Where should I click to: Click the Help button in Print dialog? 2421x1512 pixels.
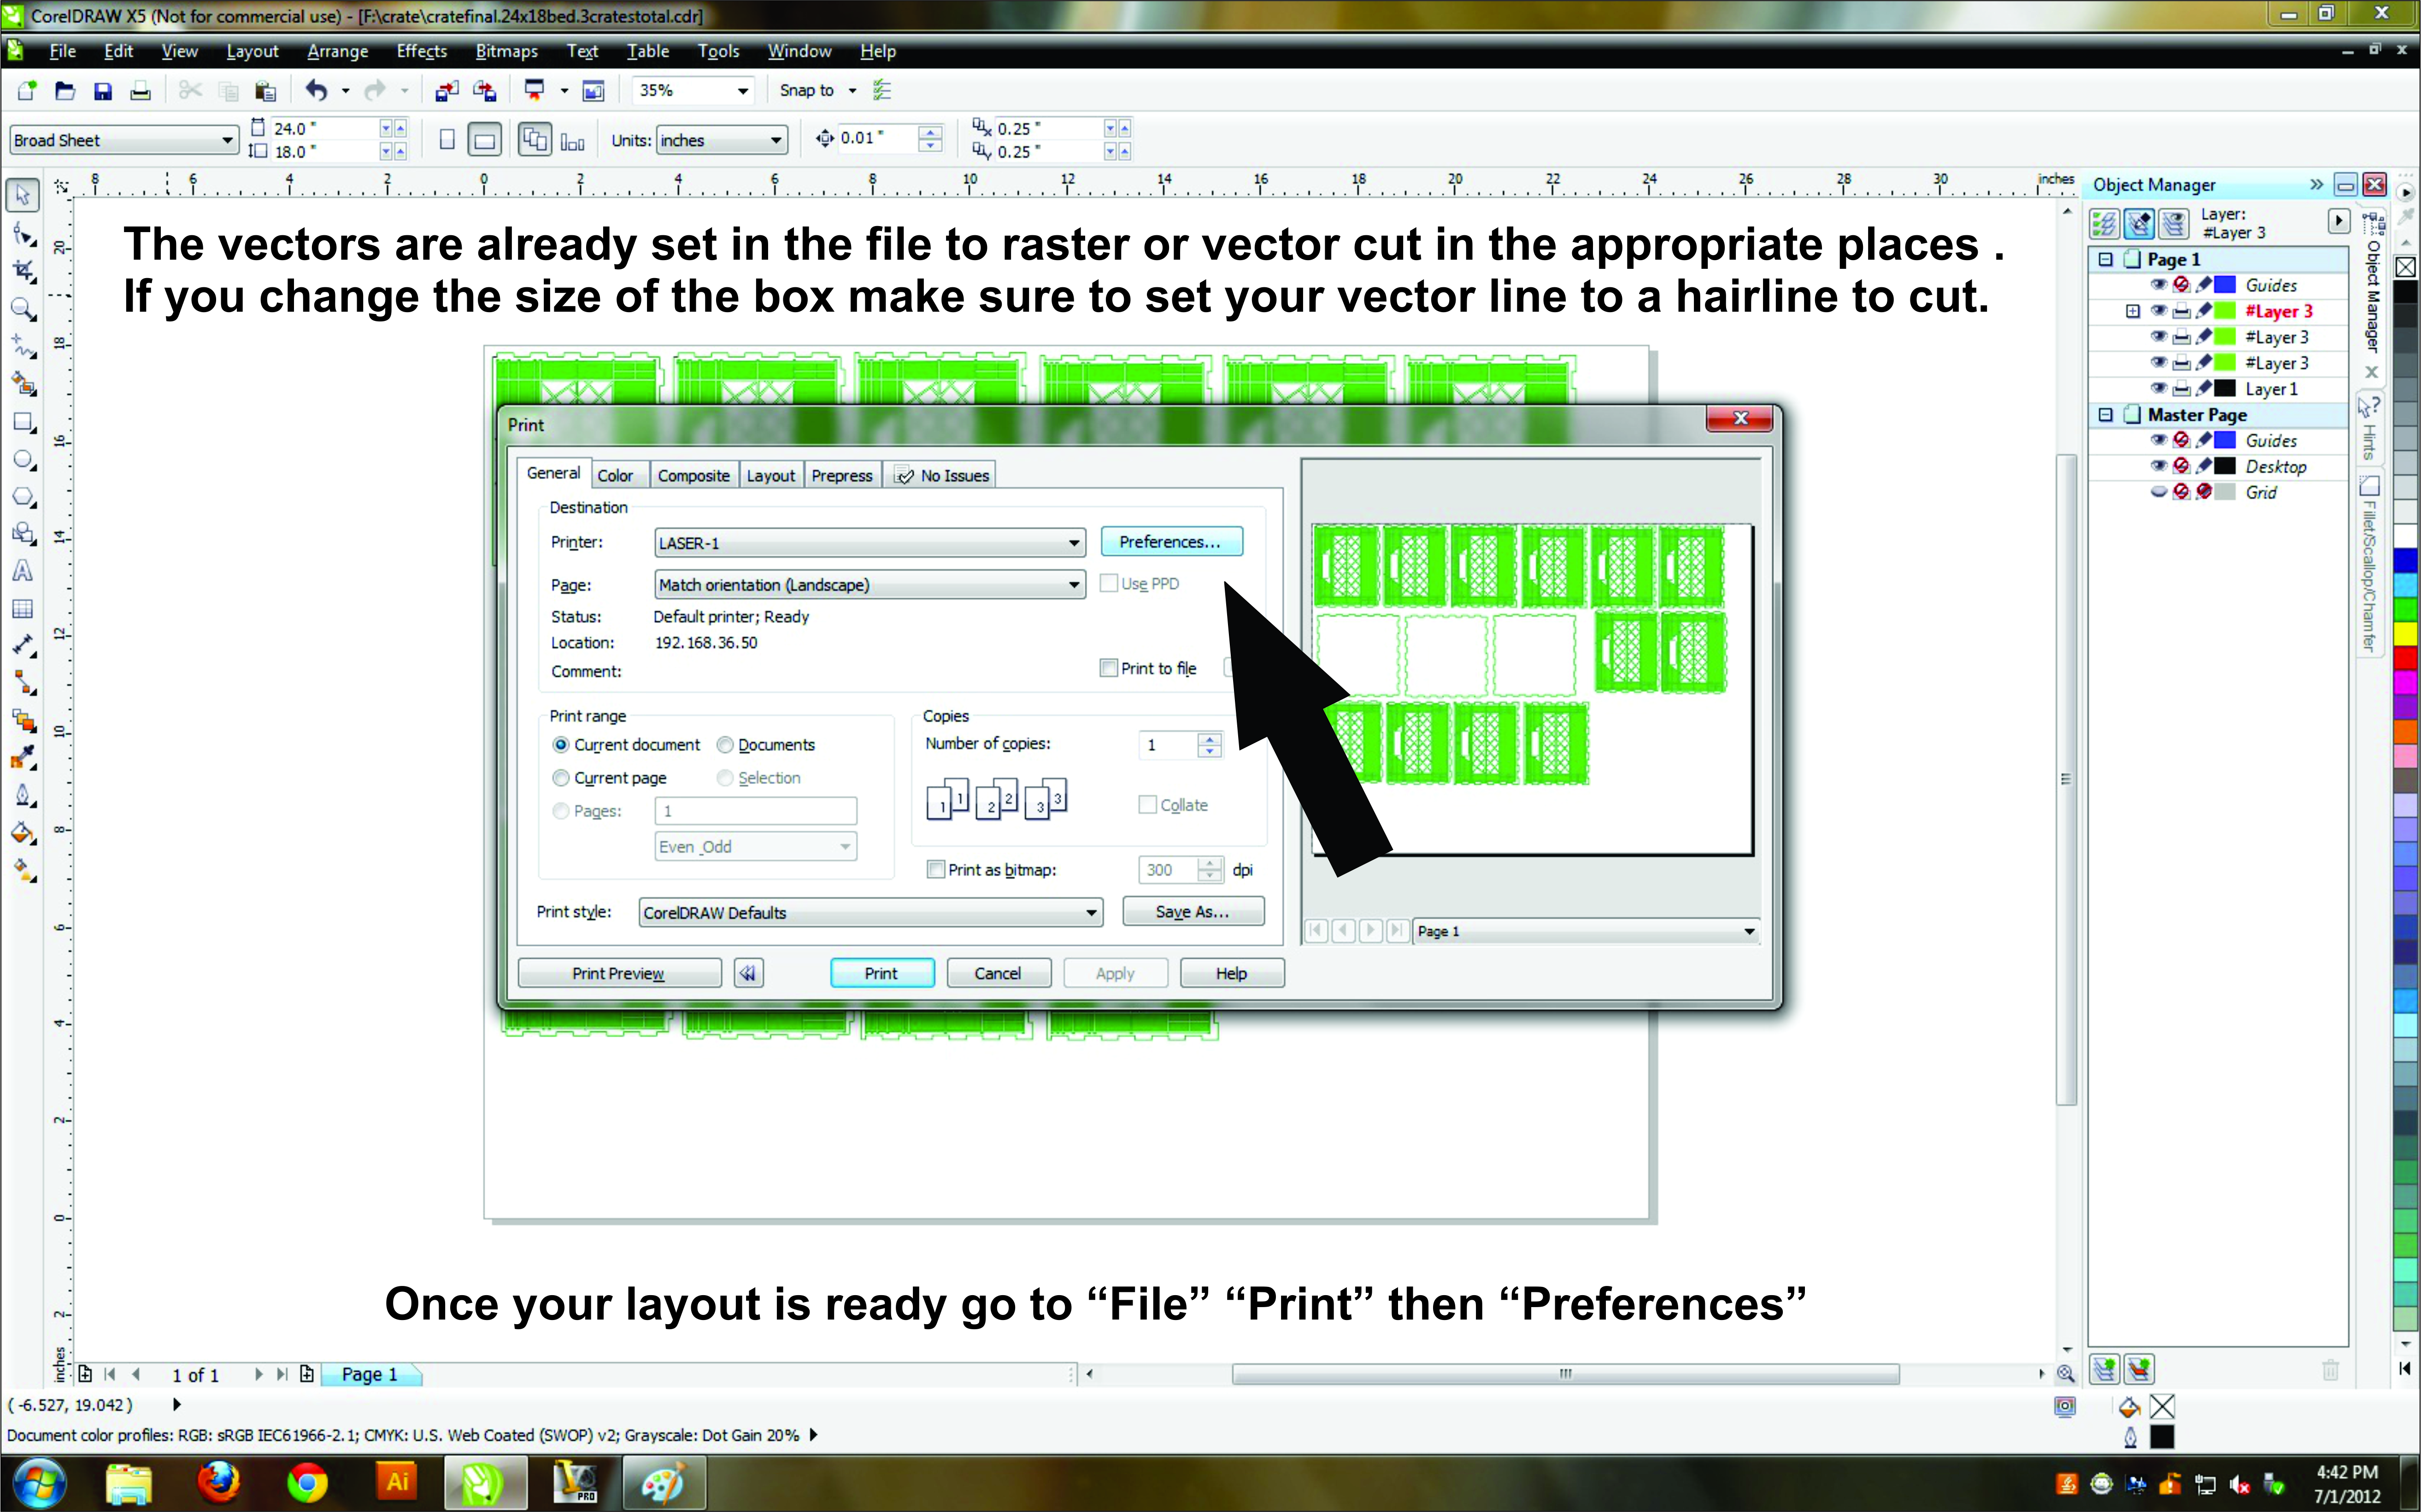point(1231,973)
